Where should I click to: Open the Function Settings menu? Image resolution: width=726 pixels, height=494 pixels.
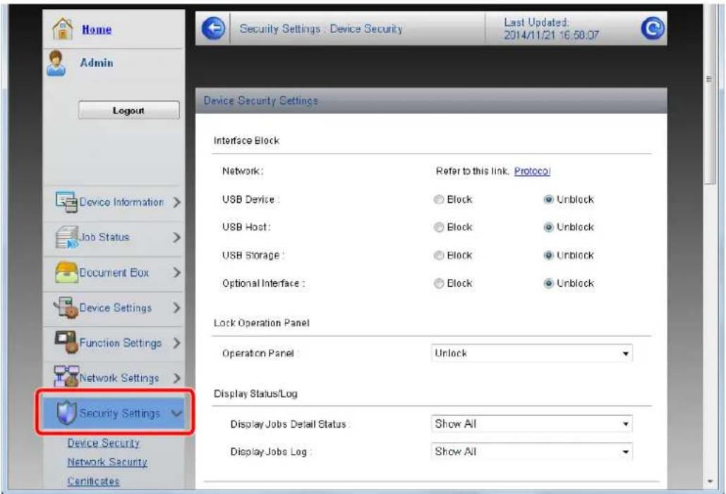point(114,342)
